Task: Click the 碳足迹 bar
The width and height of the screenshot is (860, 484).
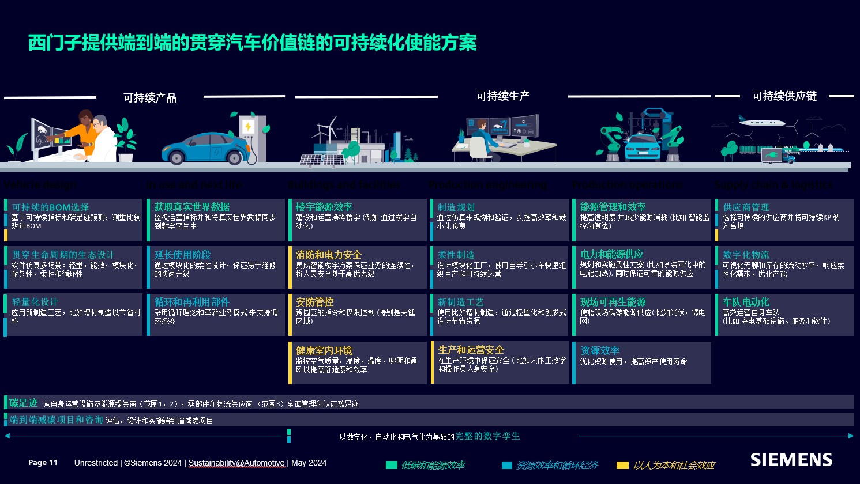Action: (x=429, y=402)
